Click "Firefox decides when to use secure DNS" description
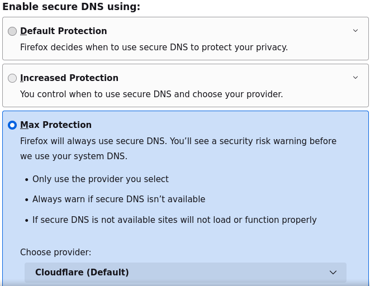The height and width of the screenshot is (286, 370). [x=154, y=47]
